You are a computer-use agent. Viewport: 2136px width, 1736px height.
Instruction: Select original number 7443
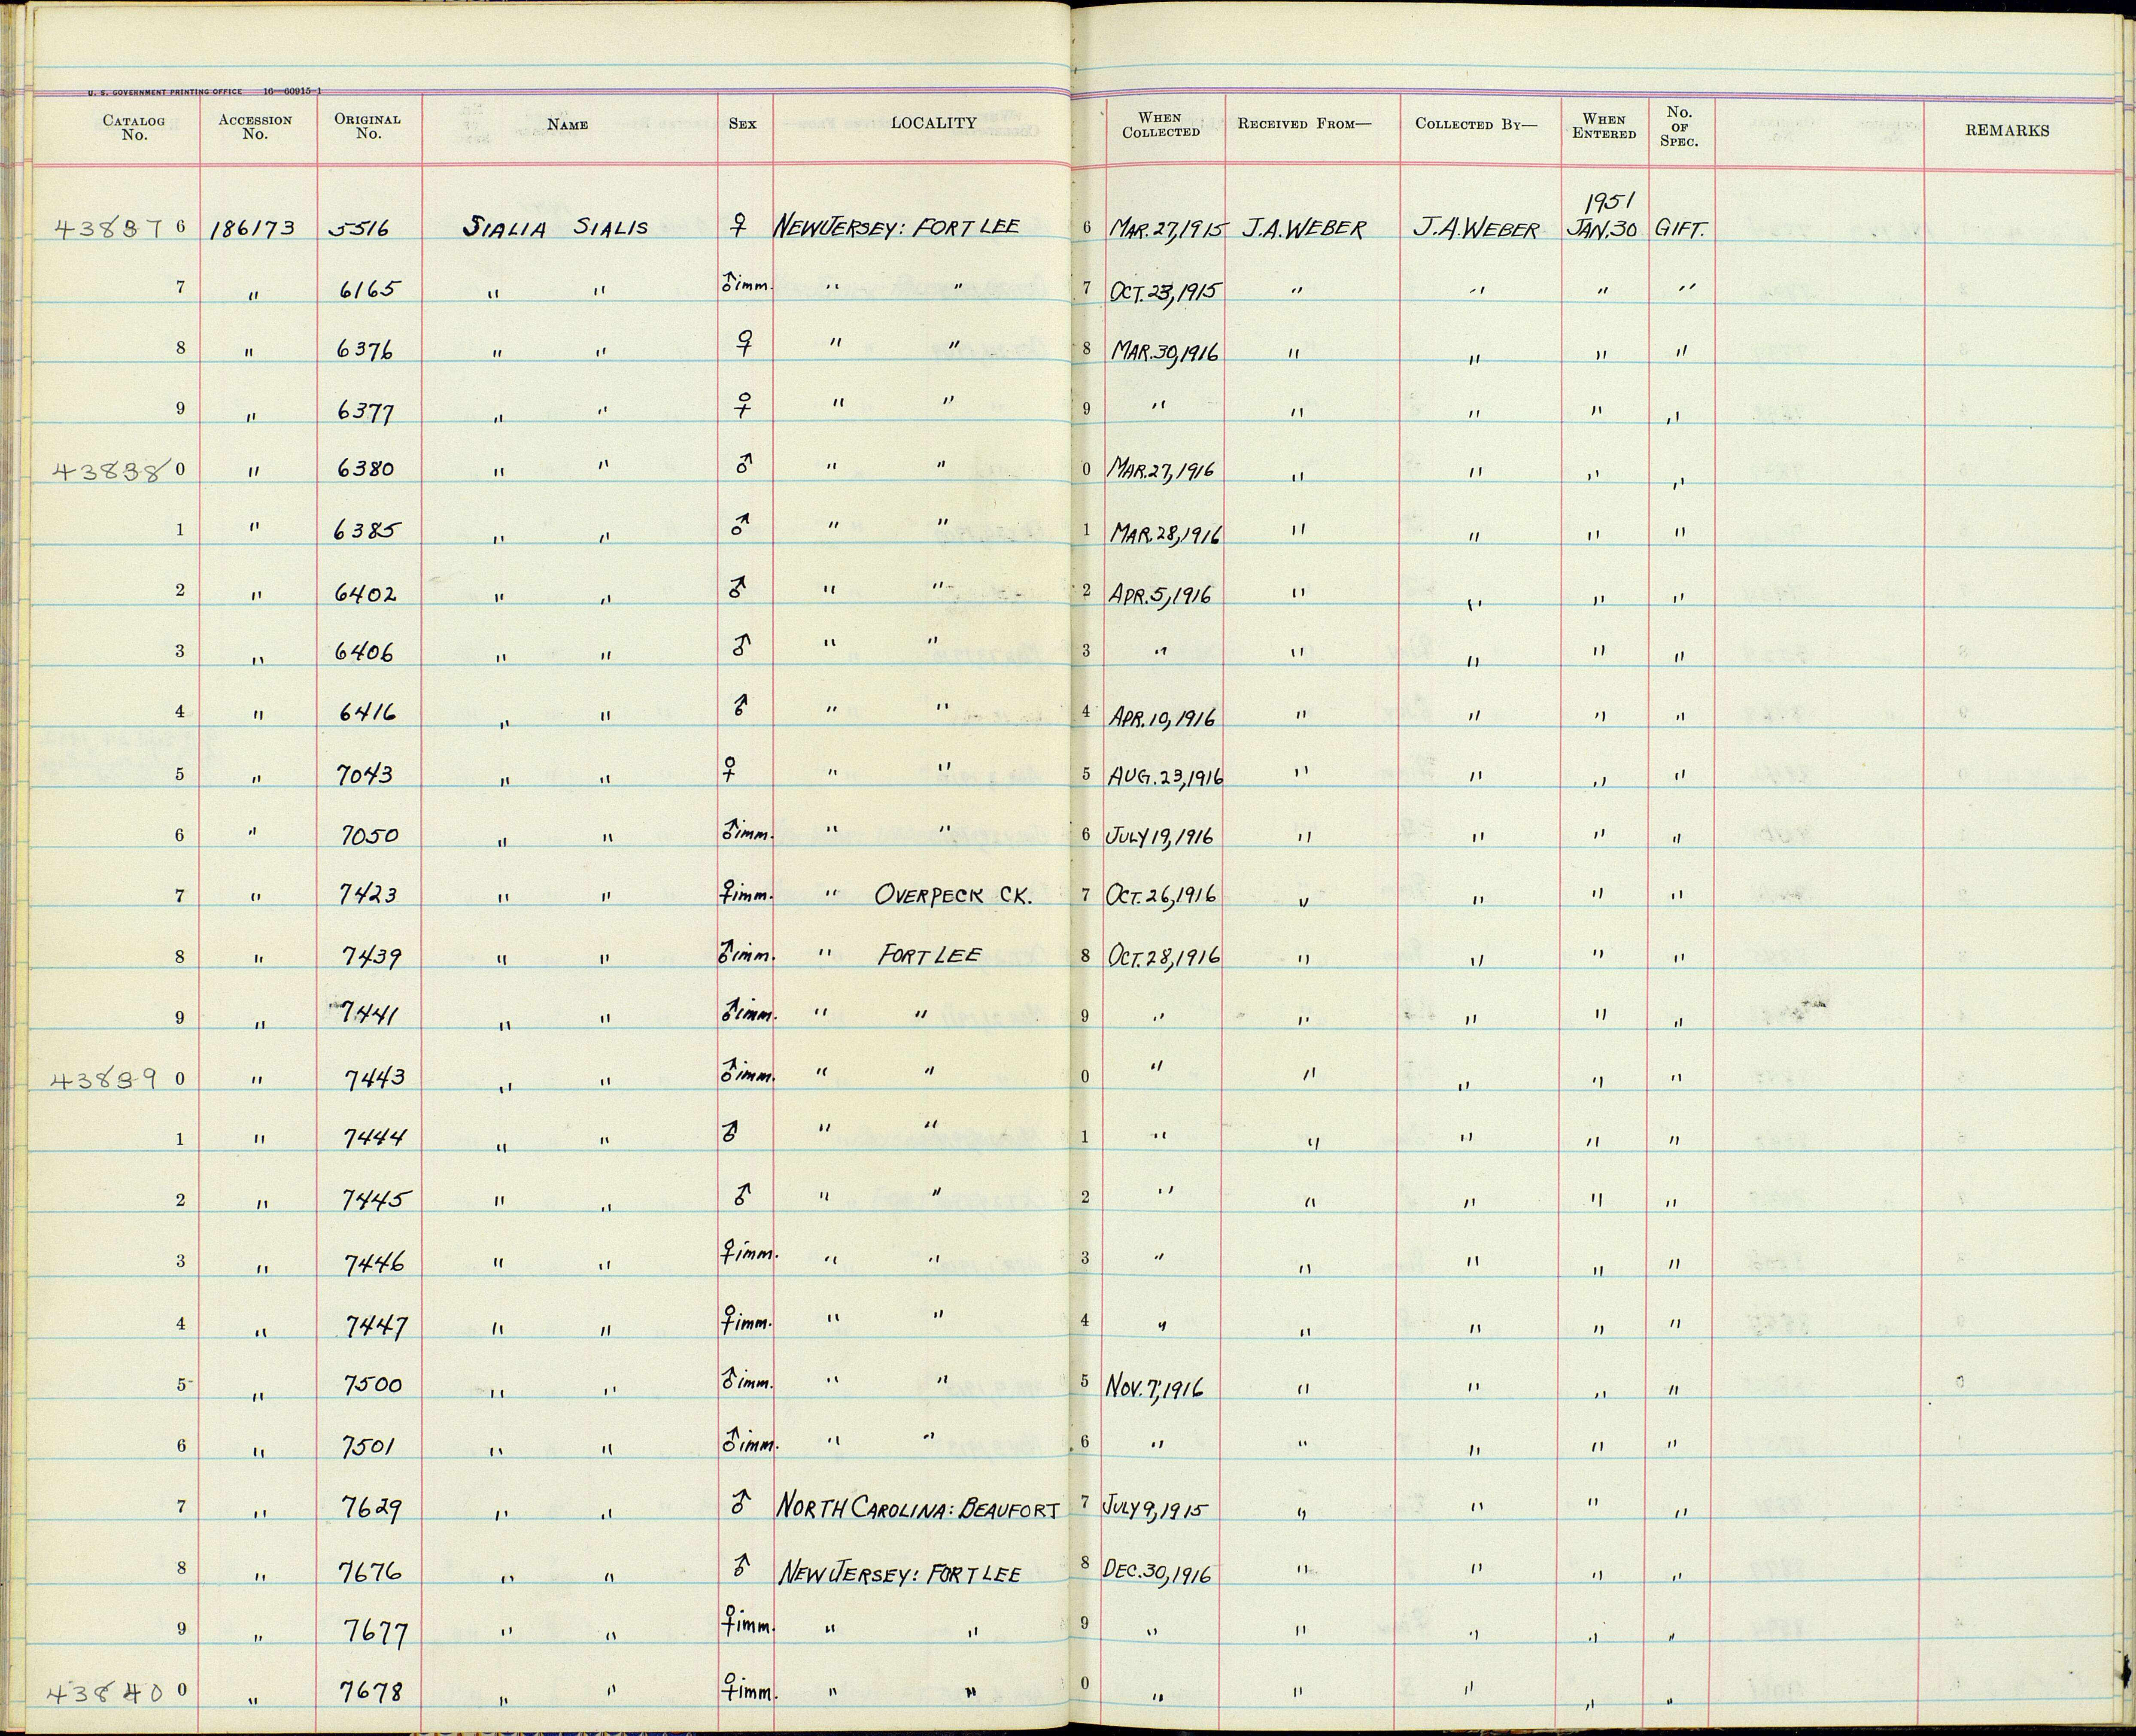pyautogui.click(x=374, y=1079)
